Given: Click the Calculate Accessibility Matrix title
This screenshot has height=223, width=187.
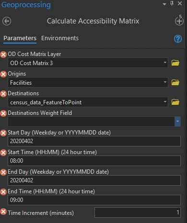Looking at the screenshot, I should click(x=93, y=21).
